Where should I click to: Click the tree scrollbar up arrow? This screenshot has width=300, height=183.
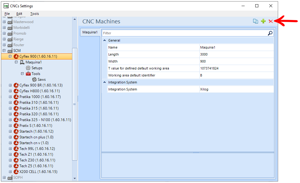tap(75, 19)
